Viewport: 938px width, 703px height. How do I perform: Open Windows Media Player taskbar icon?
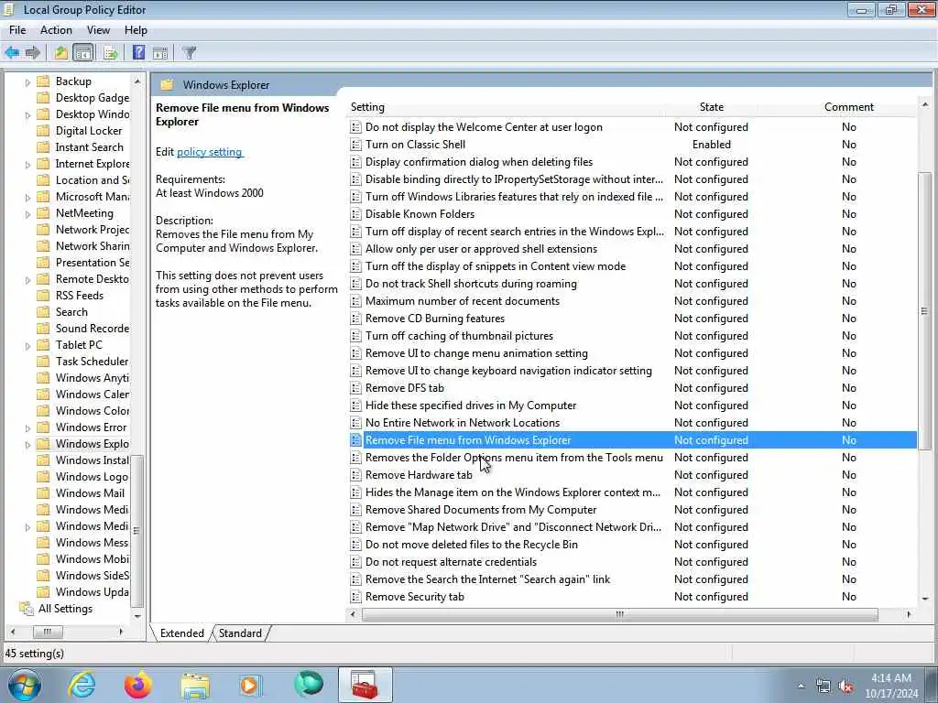coord(251,686)
